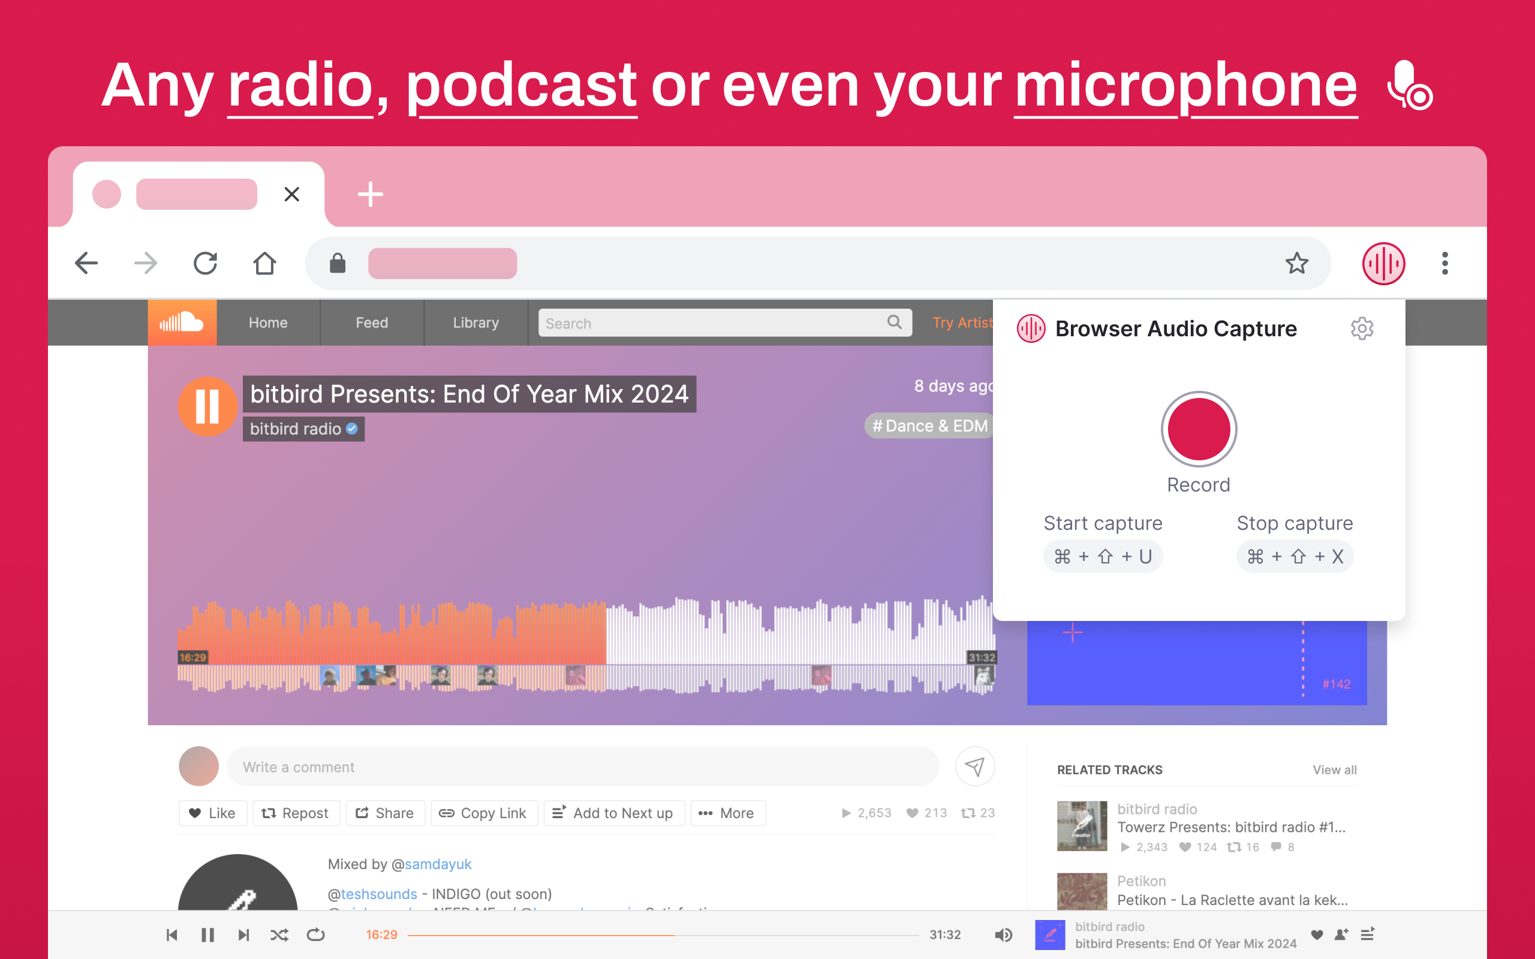Skip to next track

click(243, 935)
